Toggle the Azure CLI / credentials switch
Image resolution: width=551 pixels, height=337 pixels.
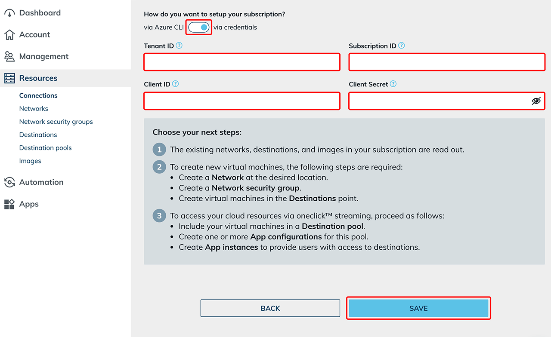coord(199,28)
